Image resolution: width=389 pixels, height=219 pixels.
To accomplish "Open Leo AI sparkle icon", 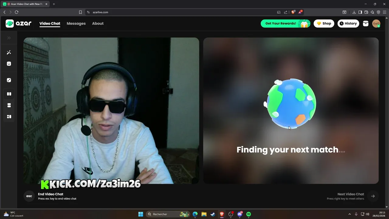I will click(x=372, y=12).
